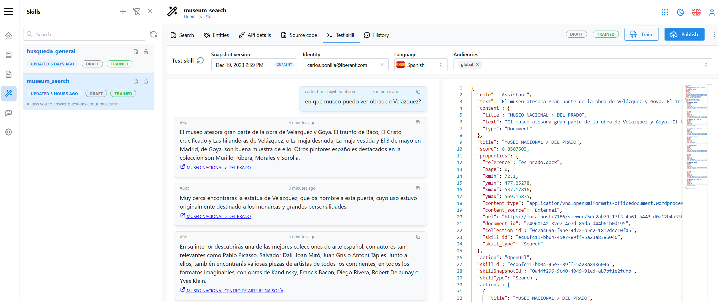Click the TRAINED status badge in header
Viewport: 718px width, 302px height.
(x=606, y=34)
